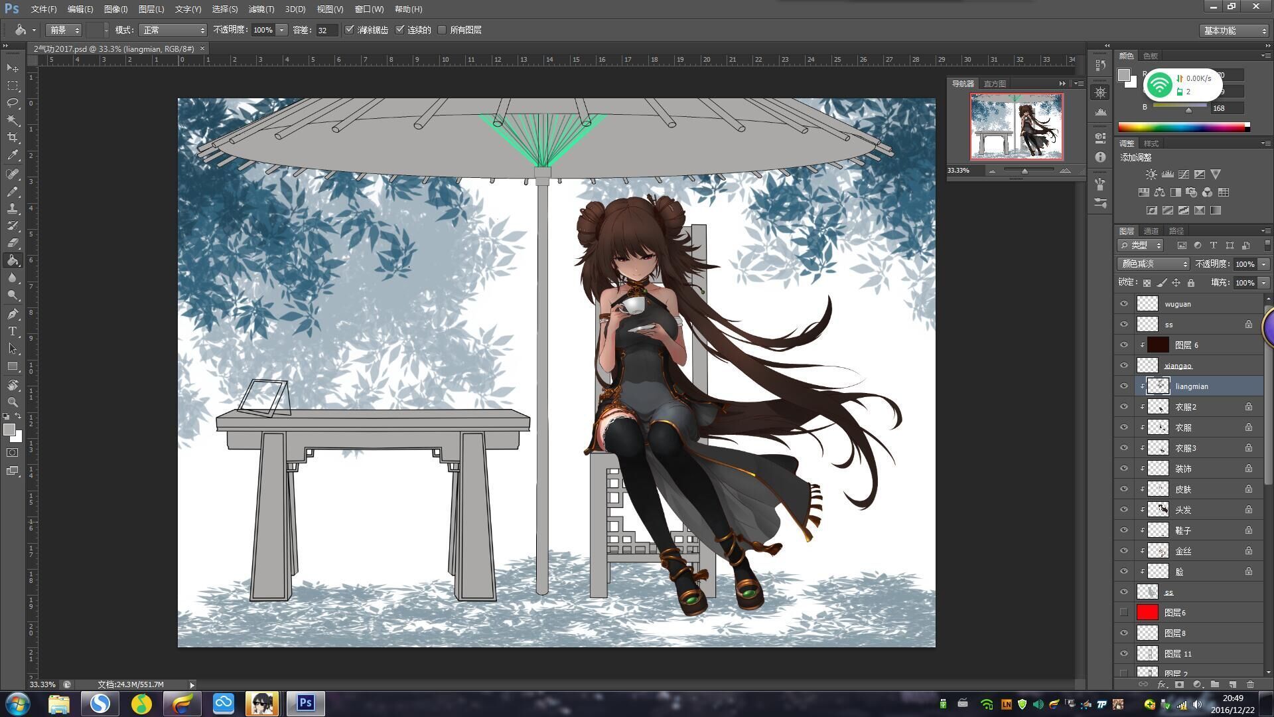Viewport: 1274px width, 717px height.
Task: Select the Clone Stamp tool
Action: 13,208
